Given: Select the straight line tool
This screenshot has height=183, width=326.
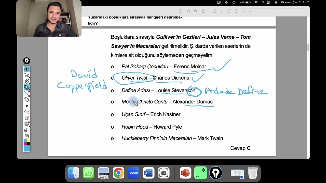Looking at the screenshot, I should [27, 94].
